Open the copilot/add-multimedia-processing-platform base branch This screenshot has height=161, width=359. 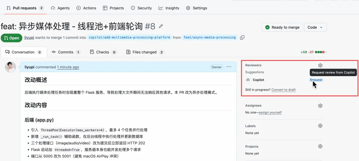(x=129, y=37)
